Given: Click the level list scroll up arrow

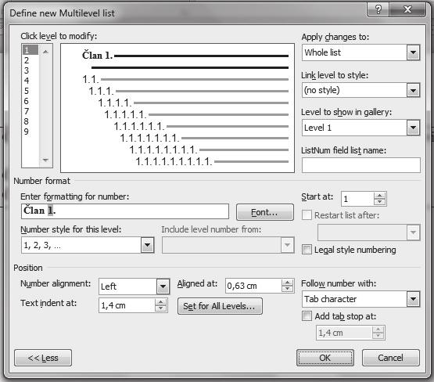Looking at the screenshot, I should coord(45,52).
